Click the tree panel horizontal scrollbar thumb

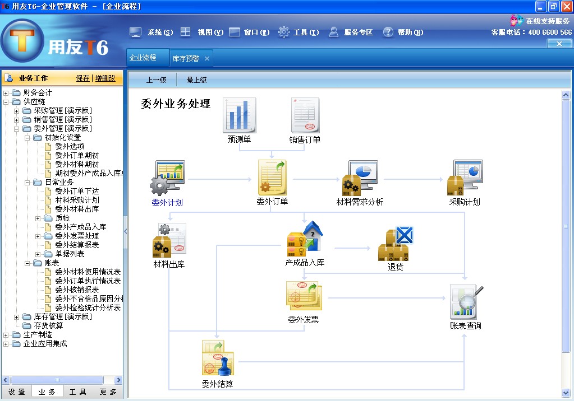coord(57,380)
